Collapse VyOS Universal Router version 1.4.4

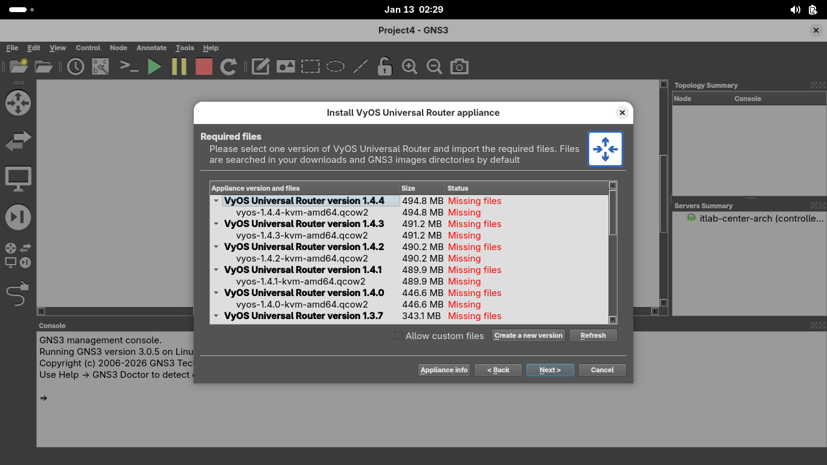tap(216, 201)
